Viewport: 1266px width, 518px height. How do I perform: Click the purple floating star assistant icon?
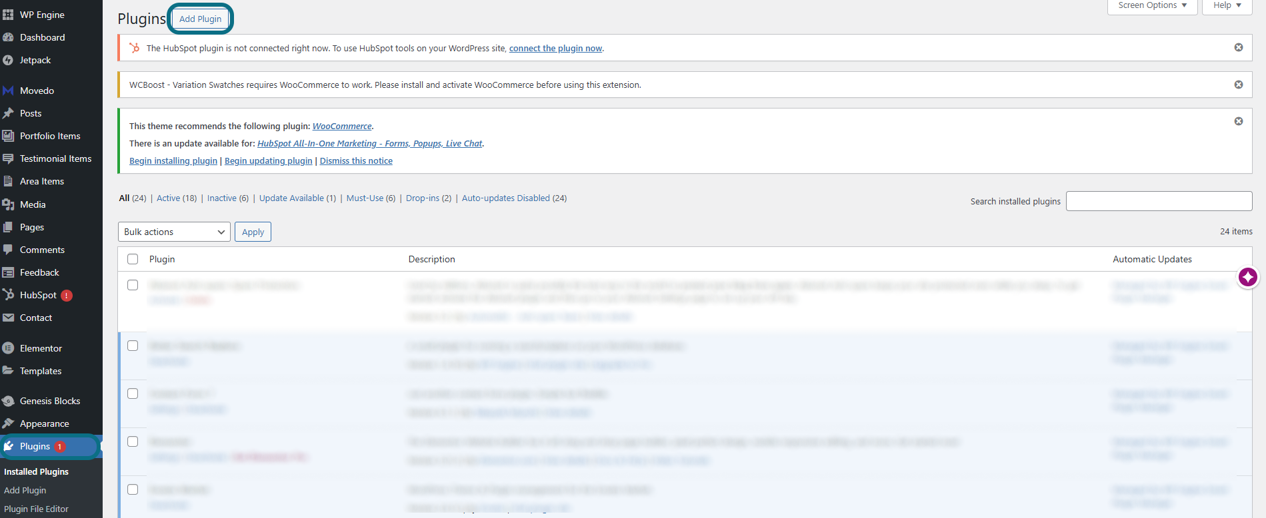point(1248,277)
